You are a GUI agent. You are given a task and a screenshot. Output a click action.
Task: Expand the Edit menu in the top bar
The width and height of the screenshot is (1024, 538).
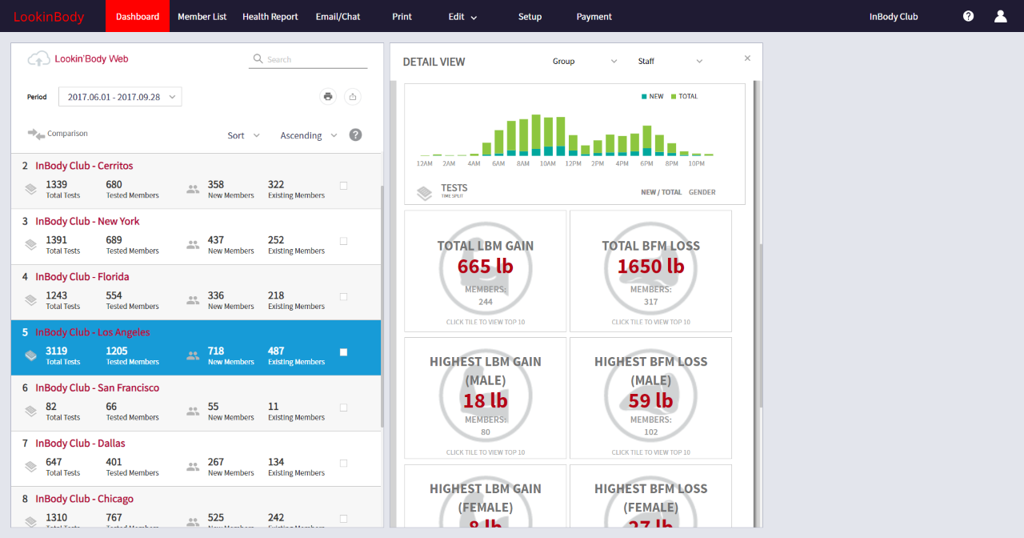tap(462, 17)
